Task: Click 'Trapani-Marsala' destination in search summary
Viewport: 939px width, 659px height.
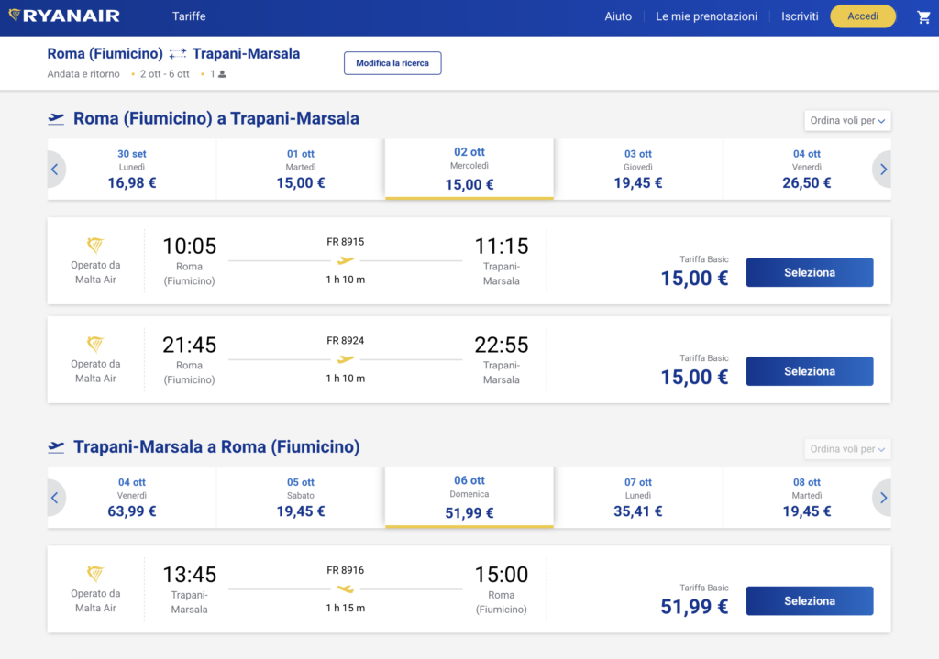Action: [x=246, y=54]
